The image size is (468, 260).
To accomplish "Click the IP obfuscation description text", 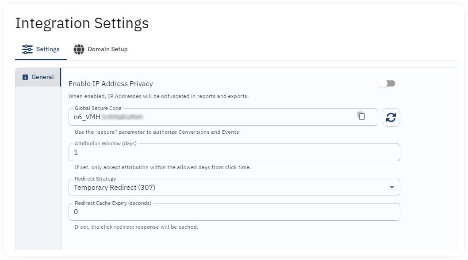I will pyautogui.click(x=158, y=96).
